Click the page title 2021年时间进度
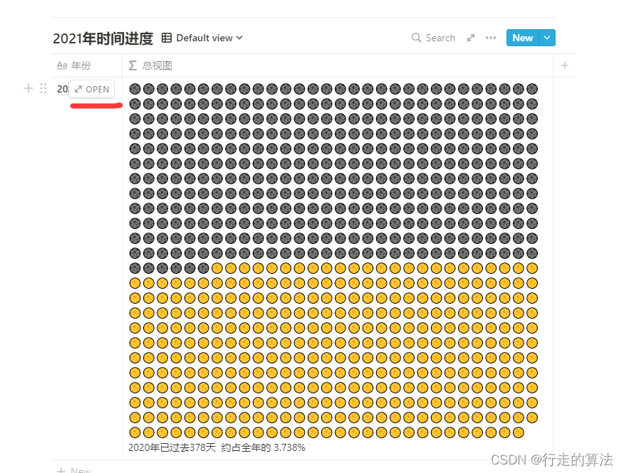The height and width of the screenshot is (473, 624). (105, 38)
